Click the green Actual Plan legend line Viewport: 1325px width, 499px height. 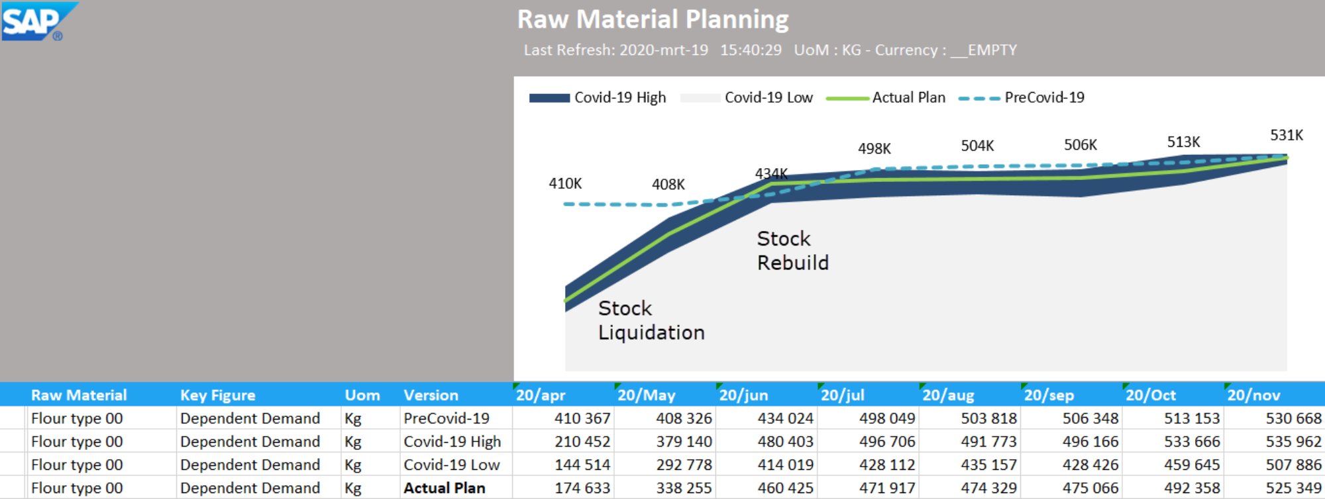847,98
